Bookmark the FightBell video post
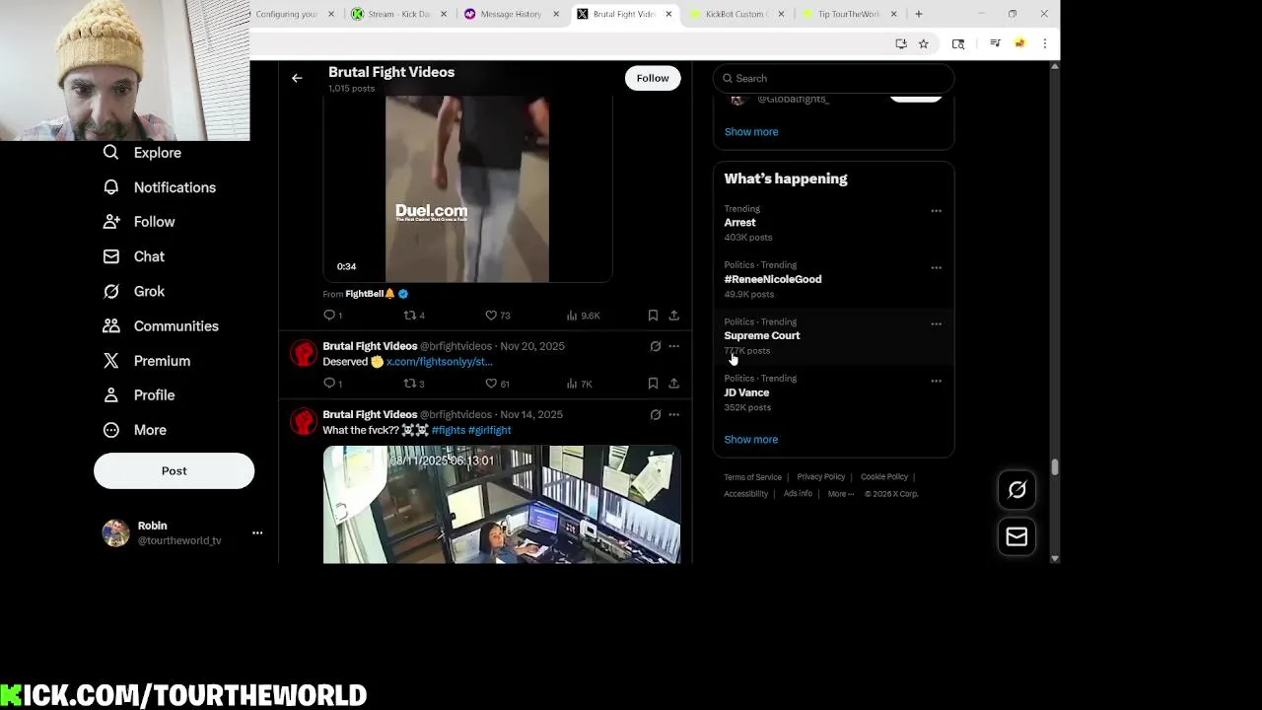The width and height of the screenshot is (1262, 710). click(653, 316)
